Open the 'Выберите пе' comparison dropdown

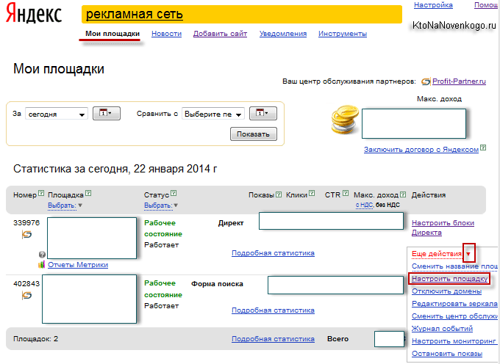point(213,114)
